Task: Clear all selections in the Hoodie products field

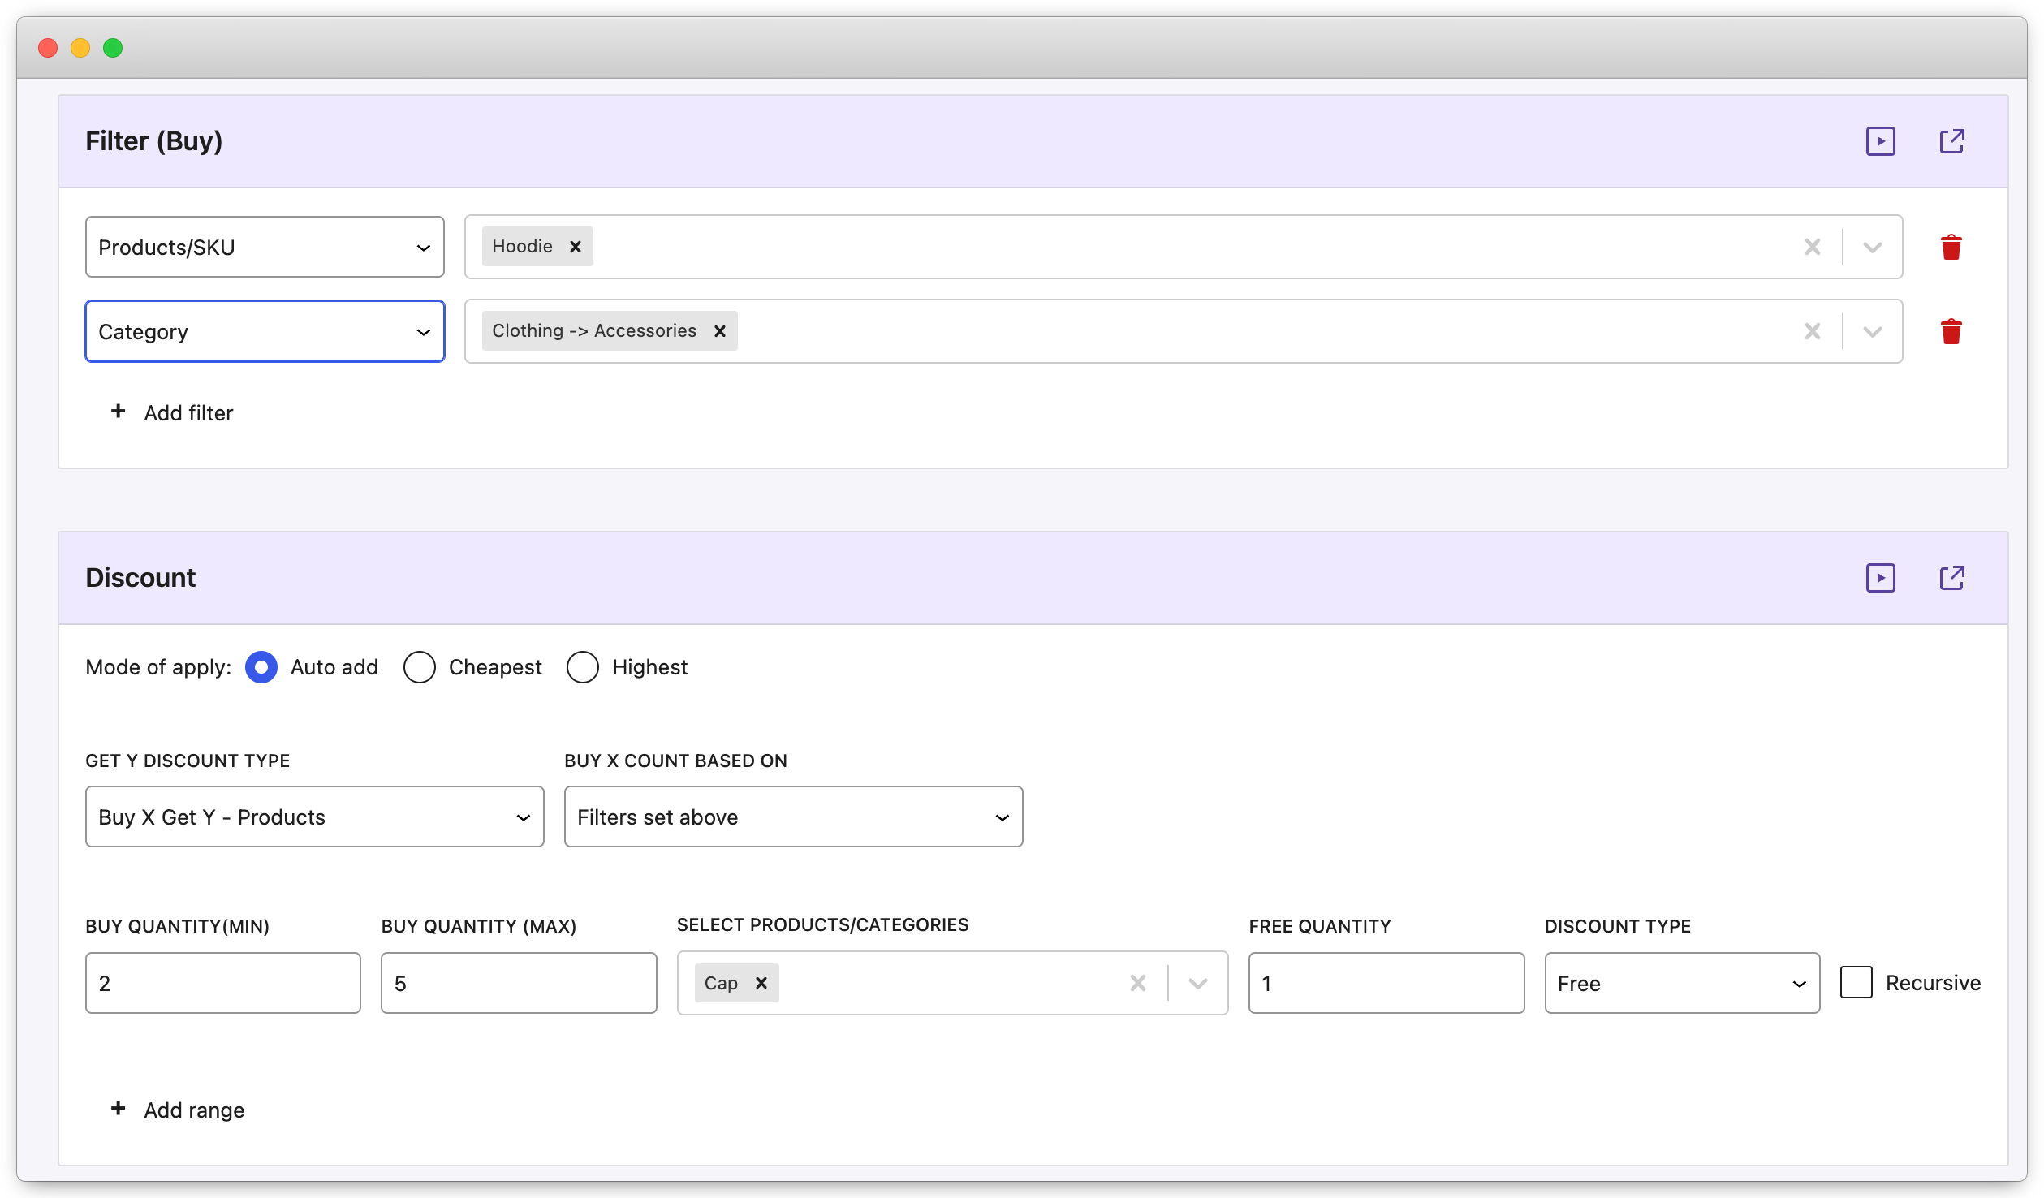Action: [x=1813, y=247]
